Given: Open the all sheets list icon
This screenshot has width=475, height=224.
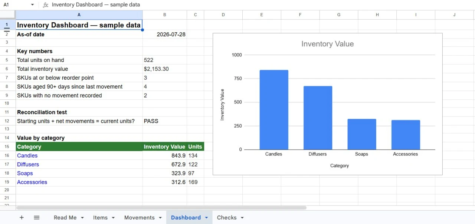Looking at the screenshot, I should tap(37, 218).
